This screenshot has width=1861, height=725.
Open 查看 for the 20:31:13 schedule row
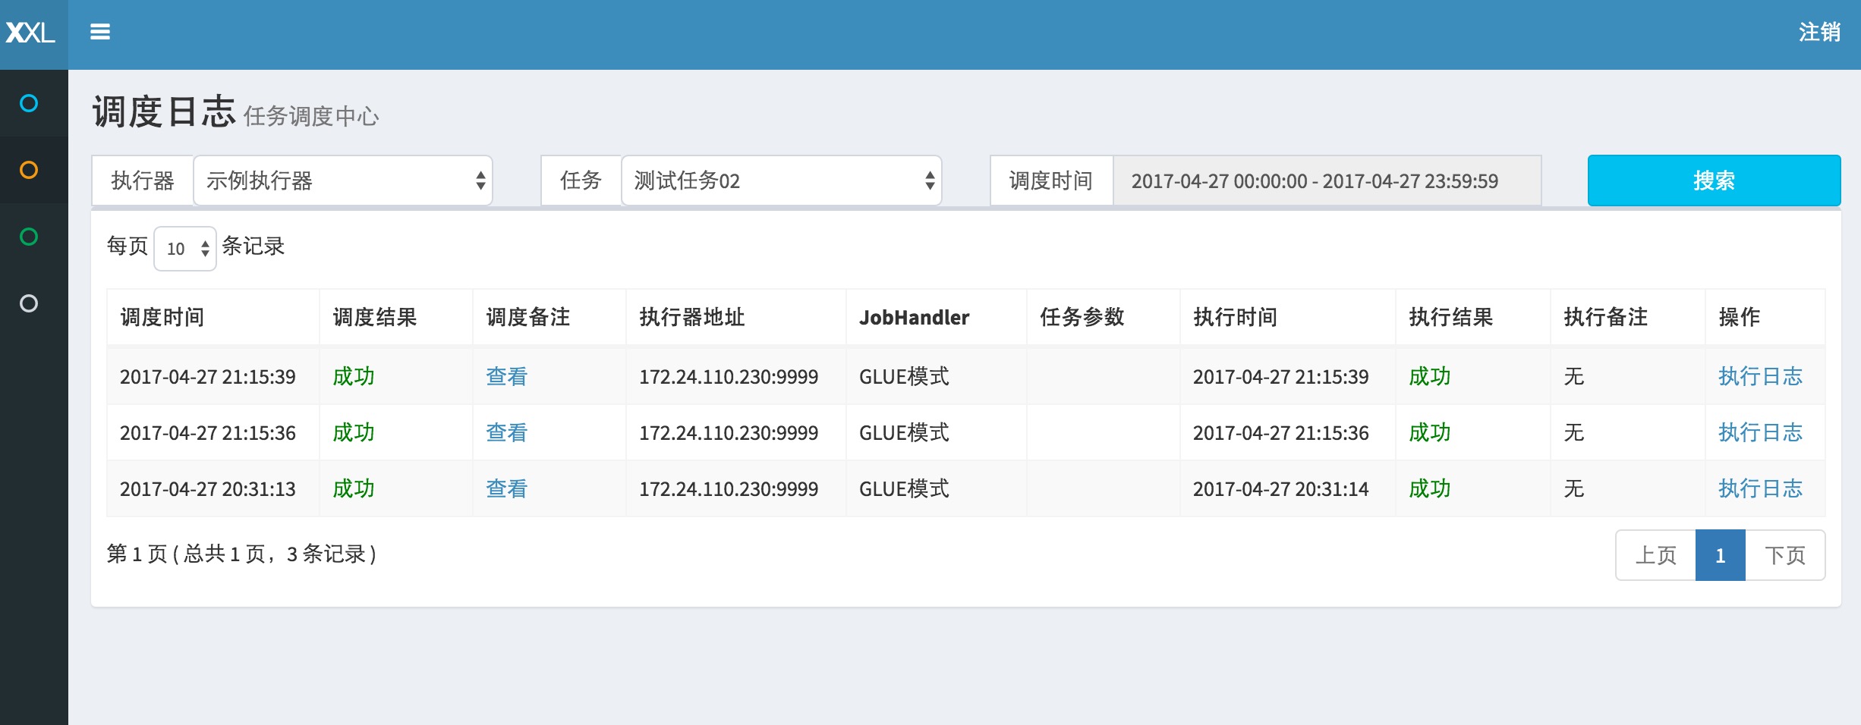click(507, 488)
